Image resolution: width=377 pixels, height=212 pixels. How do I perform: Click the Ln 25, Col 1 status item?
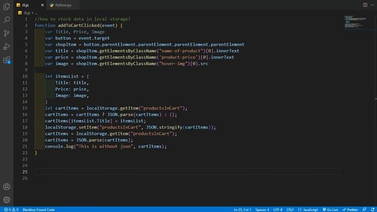coord(242,210)
